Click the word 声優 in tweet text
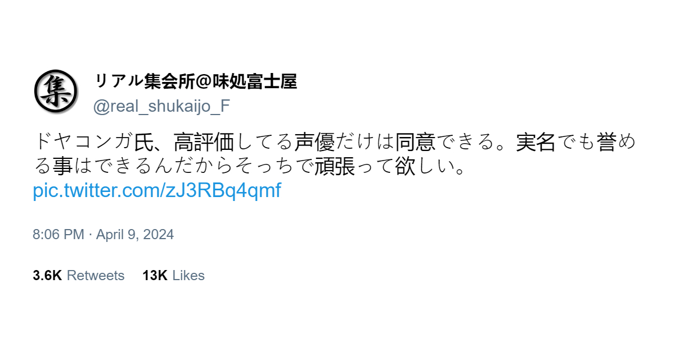 314,143
